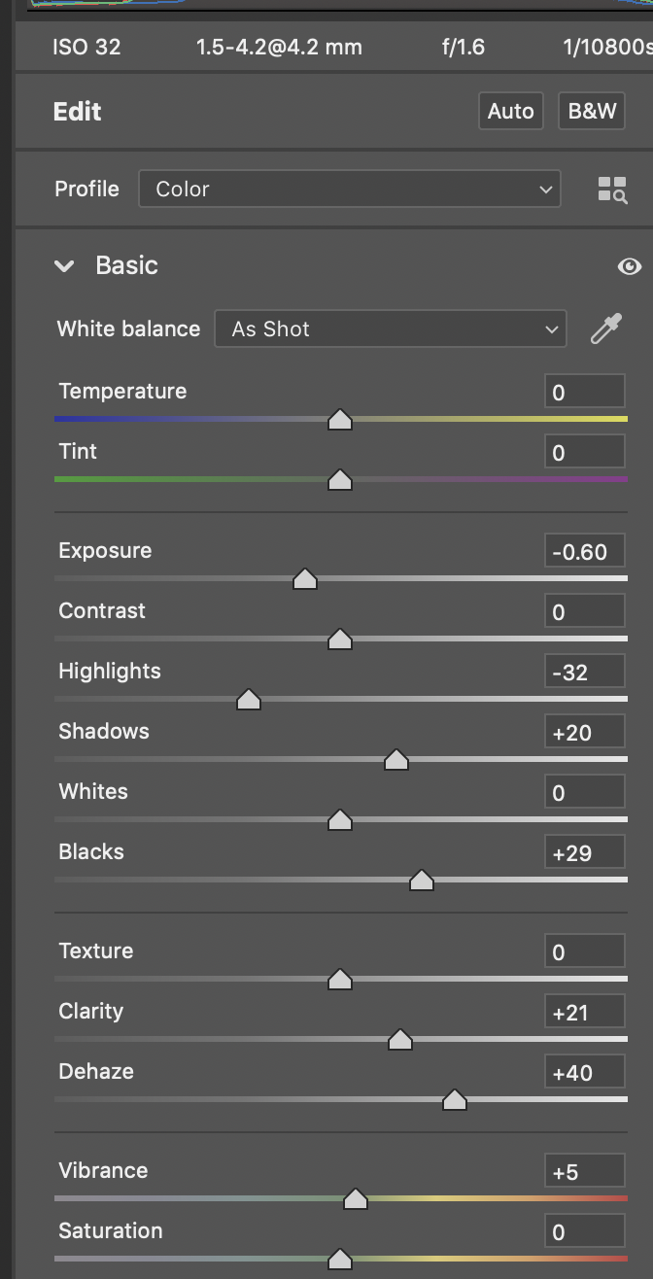Open the Profile dropdown showing Color
Screen dimensions: 653x1279
(x=350, y=190)
